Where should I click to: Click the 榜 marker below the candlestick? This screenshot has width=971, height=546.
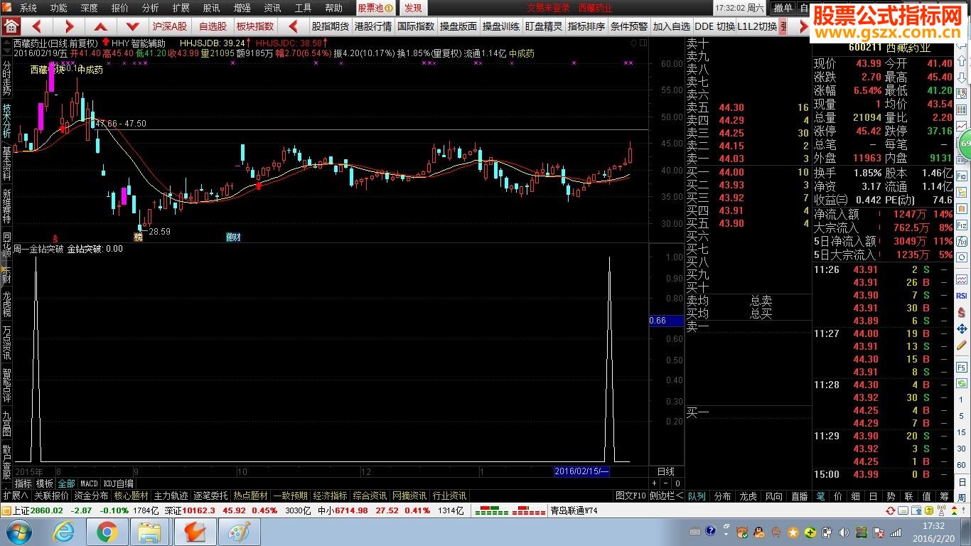(x=138, y=237)
